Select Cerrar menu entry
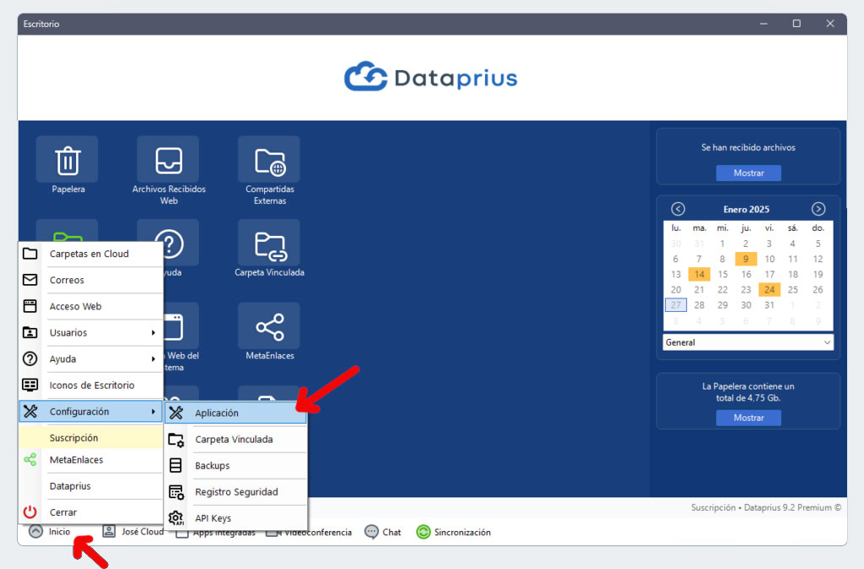 [91, 513]
